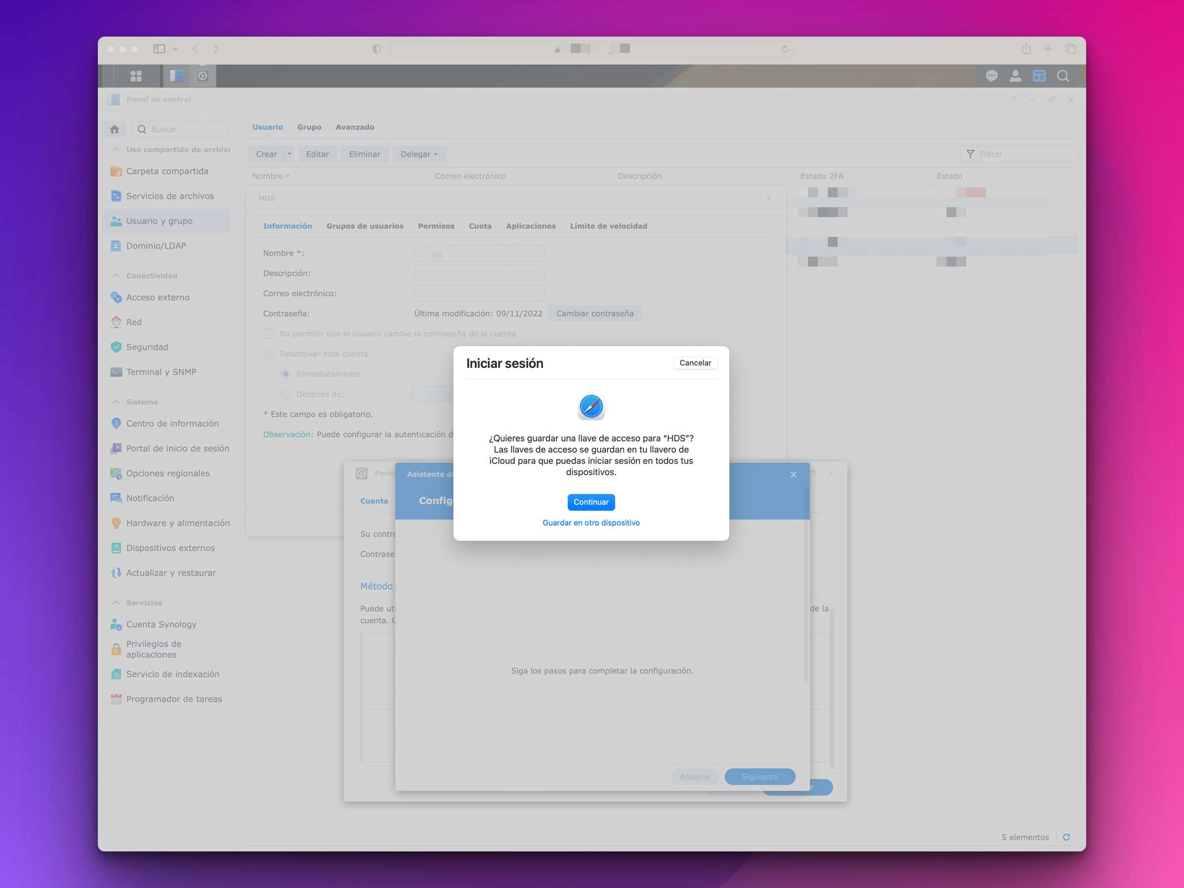
Task: Choose Guardar en otro dispositivo link
Action: point(591,523)
